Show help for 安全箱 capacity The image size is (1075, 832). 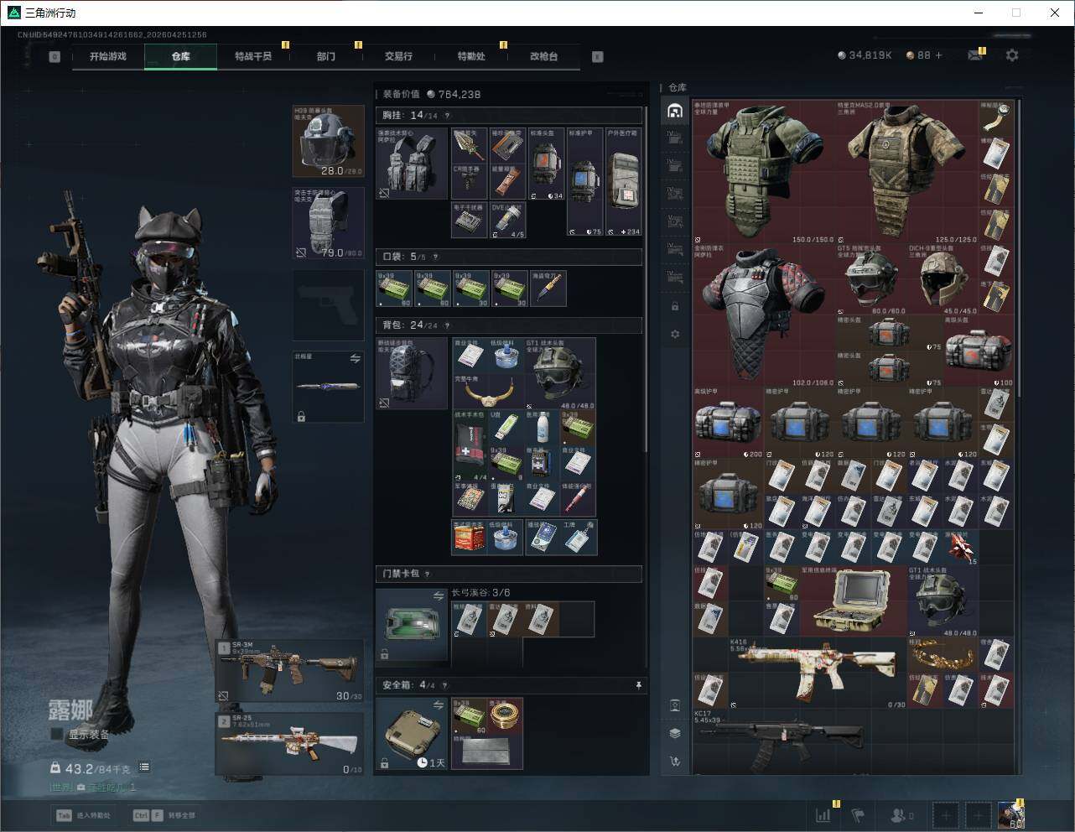(444, 685)
